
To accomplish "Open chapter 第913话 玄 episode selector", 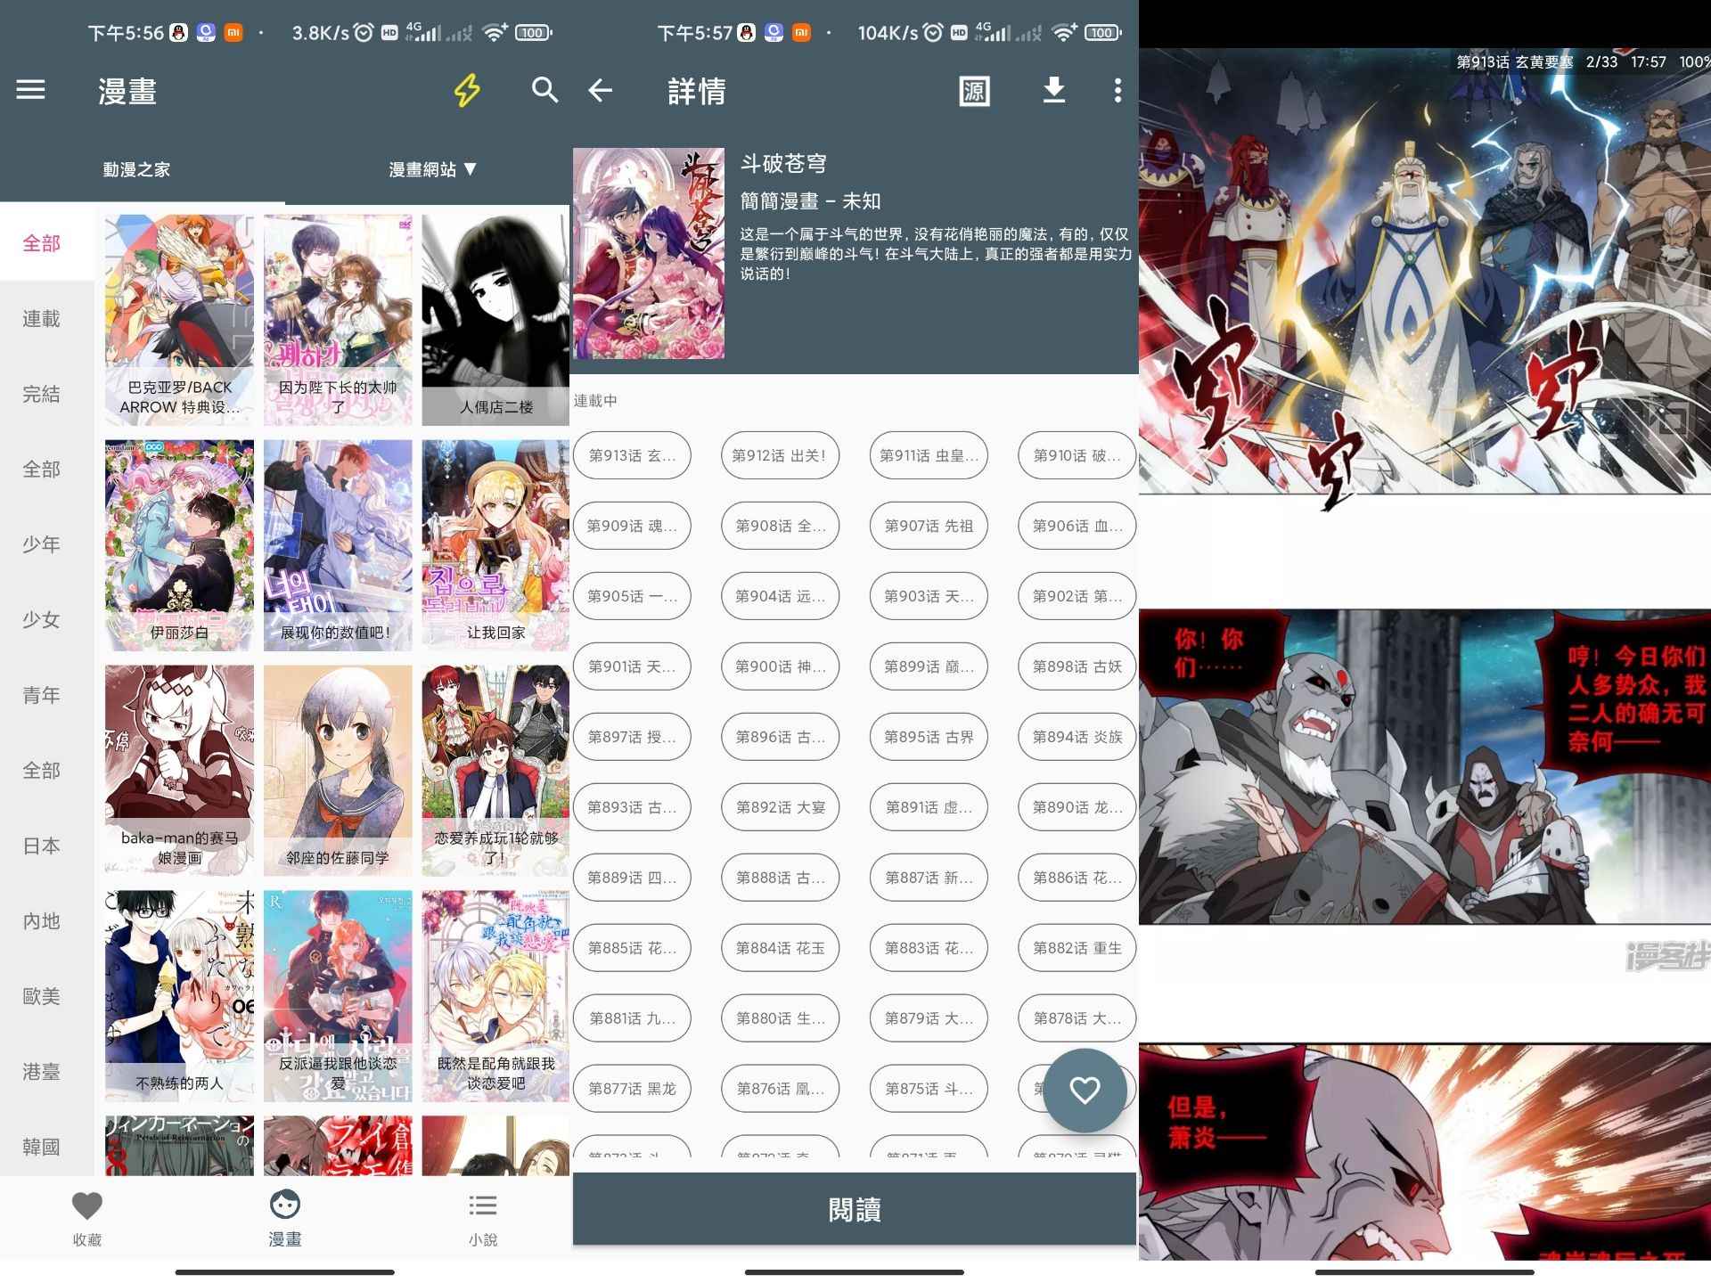I will [633, 455].
